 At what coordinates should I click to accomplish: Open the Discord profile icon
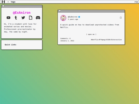point(38,18)
